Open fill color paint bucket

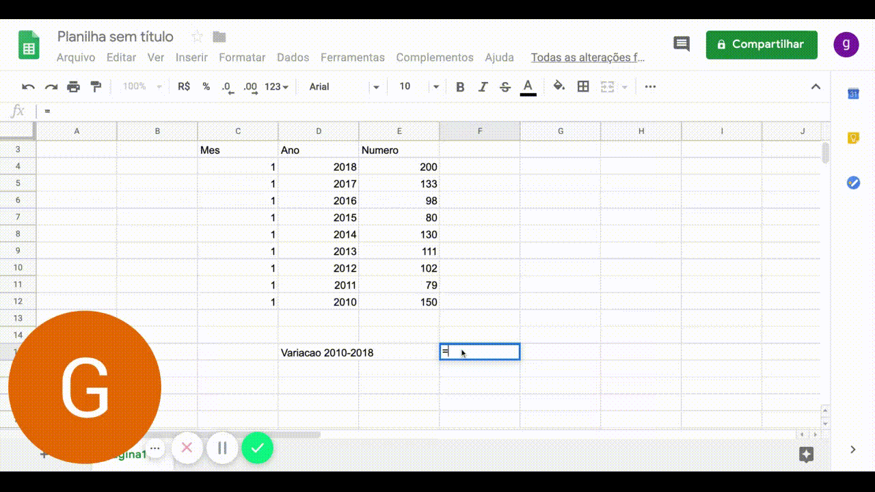558,86
